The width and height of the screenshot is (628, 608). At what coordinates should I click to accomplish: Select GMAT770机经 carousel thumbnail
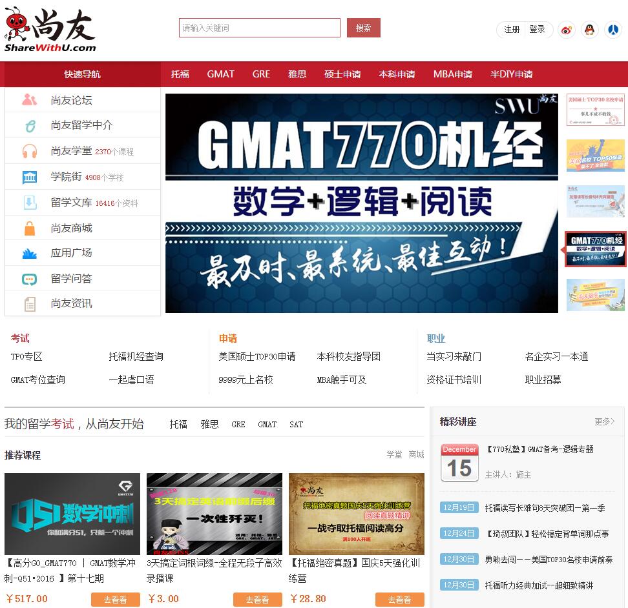(x=595, y=248)
